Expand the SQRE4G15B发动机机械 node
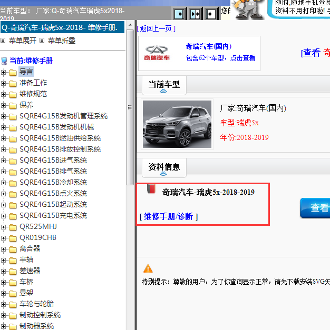This screenshot has height=330, width=330. click(x=3, y=127)
